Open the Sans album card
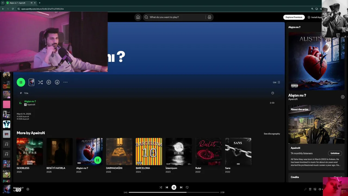The height and width of the screenshot is (196, 348). pyautogui.click(x=238, y=155)
